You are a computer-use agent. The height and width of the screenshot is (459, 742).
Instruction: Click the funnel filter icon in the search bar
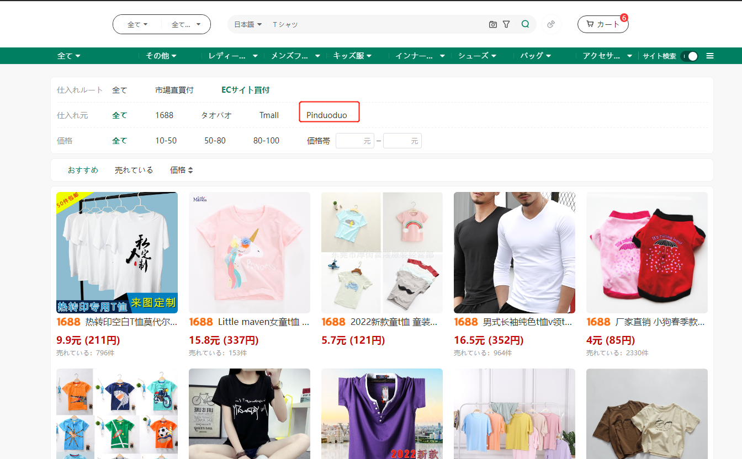506,24
